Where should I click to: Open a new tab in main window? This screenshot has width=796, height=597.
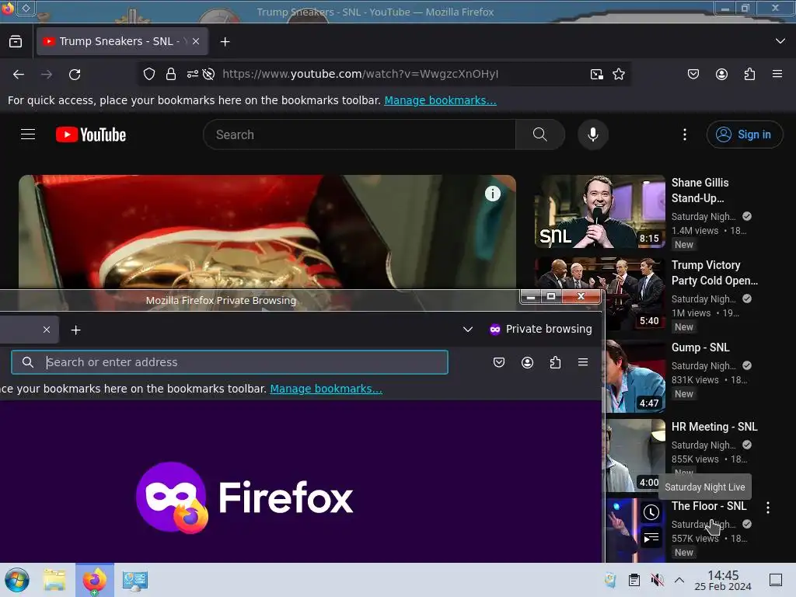pyautogui.click(x=225, y=42)
